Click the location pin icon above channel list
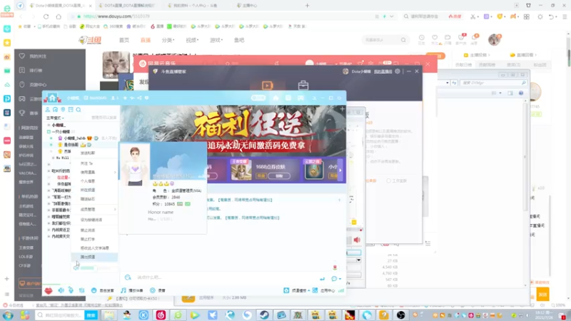Image resolution: width=571 pixels, height=321 pixels. click(63, 110)
